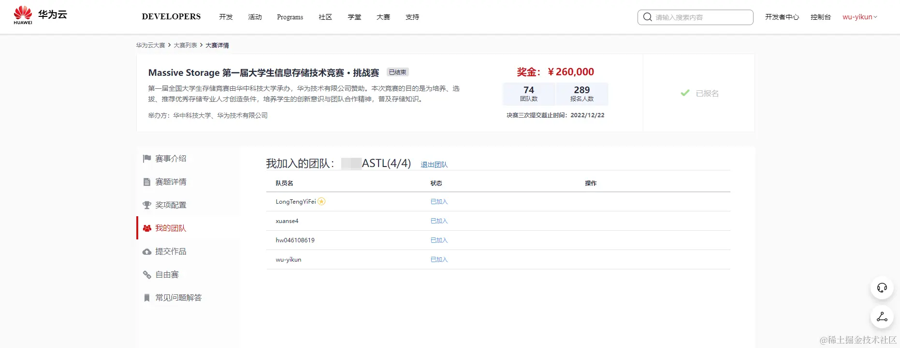The image size is (900, 348).
Task: Click the 举办方 organizer line
Action: (x=208, y=115)
